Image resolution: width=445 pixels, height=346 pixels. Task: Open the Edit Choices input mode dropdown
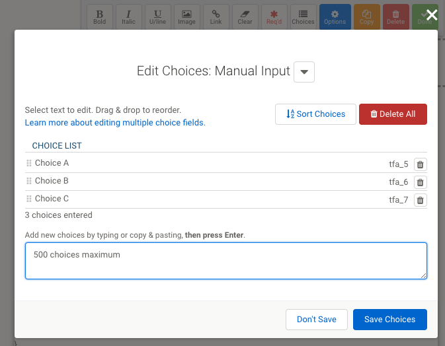coord(304,72)
